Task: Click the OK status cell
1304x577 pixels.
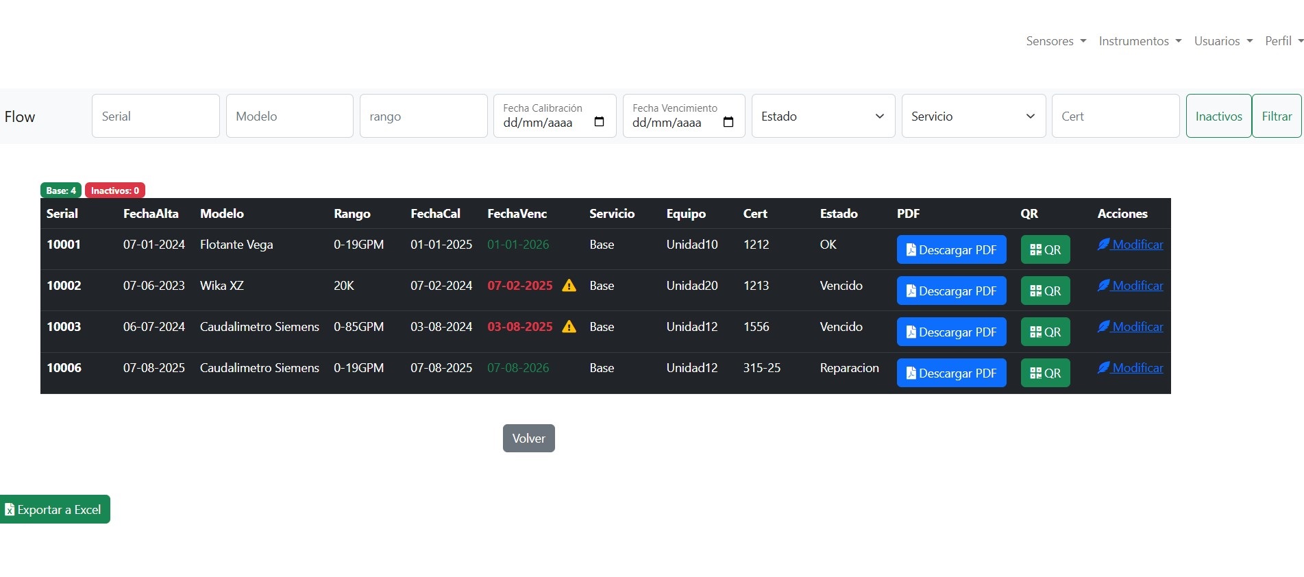Action: pyautogui.click(x=828, y=245)
